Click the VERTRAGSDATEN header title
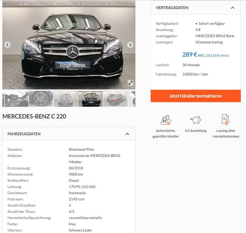 [172, 8]
